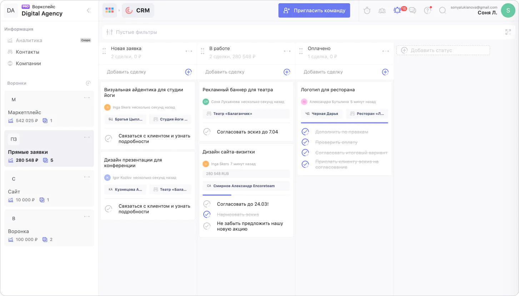Open options dots for Новая заявка column
The width and height of the screenshot is (519, 296).
click(x=189, y=51)
